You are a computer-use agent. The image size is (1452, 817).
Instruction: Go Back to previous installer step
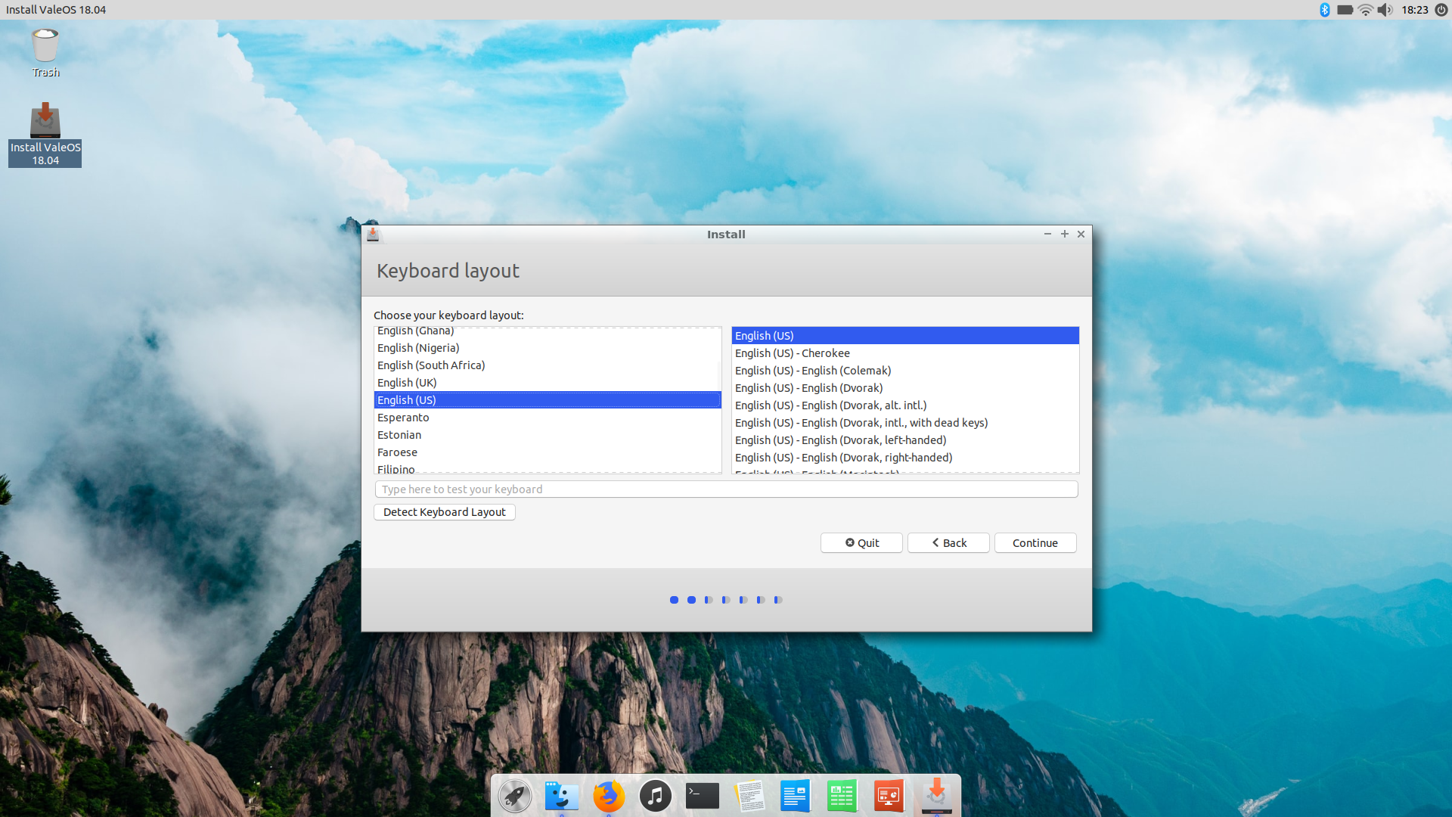pyautogui.click(x=948, y=543)
